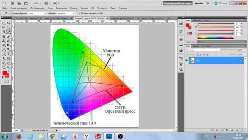Open the Изображение menu
The width and height of the screenshot is (248, 140).
click(x=37, y=8)
